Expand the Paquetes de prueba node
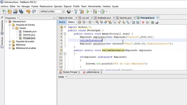 coord(10,41)
